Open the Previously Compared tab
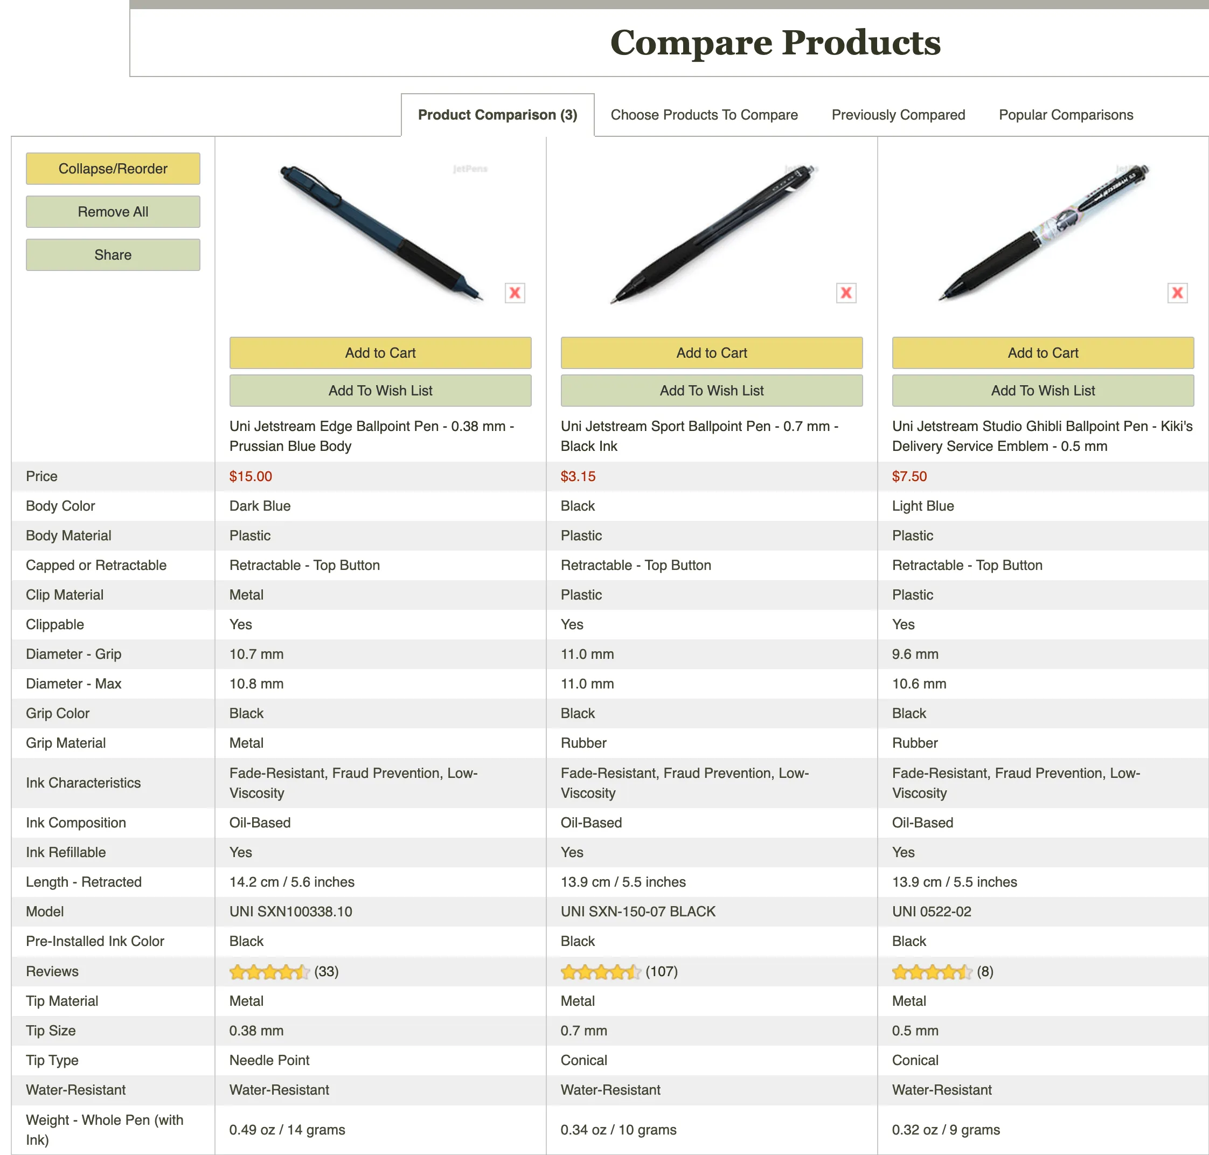Image resolution: width=1209 pixels, height=1155 pixels. [898, 115]
